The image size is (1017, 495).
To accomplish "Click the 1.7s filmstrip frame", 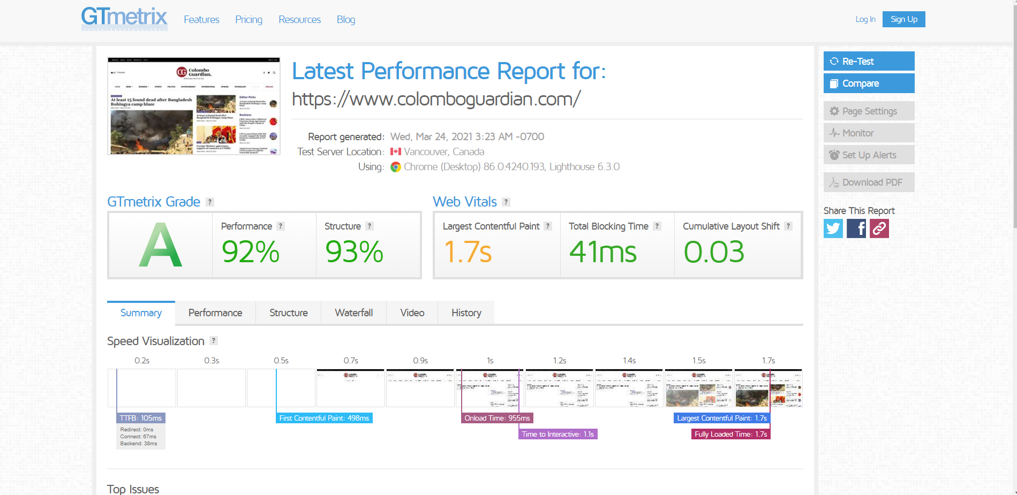I will tap(769, 388).
